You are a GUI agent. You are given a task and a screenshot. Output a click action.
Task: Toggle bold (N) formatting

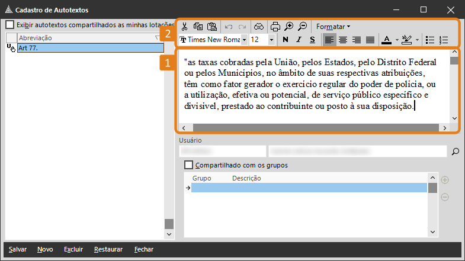click(286, 40)
